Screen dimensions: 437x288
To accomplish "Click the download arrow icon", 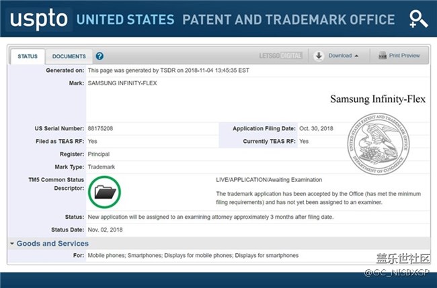I will tap(319, 56).
